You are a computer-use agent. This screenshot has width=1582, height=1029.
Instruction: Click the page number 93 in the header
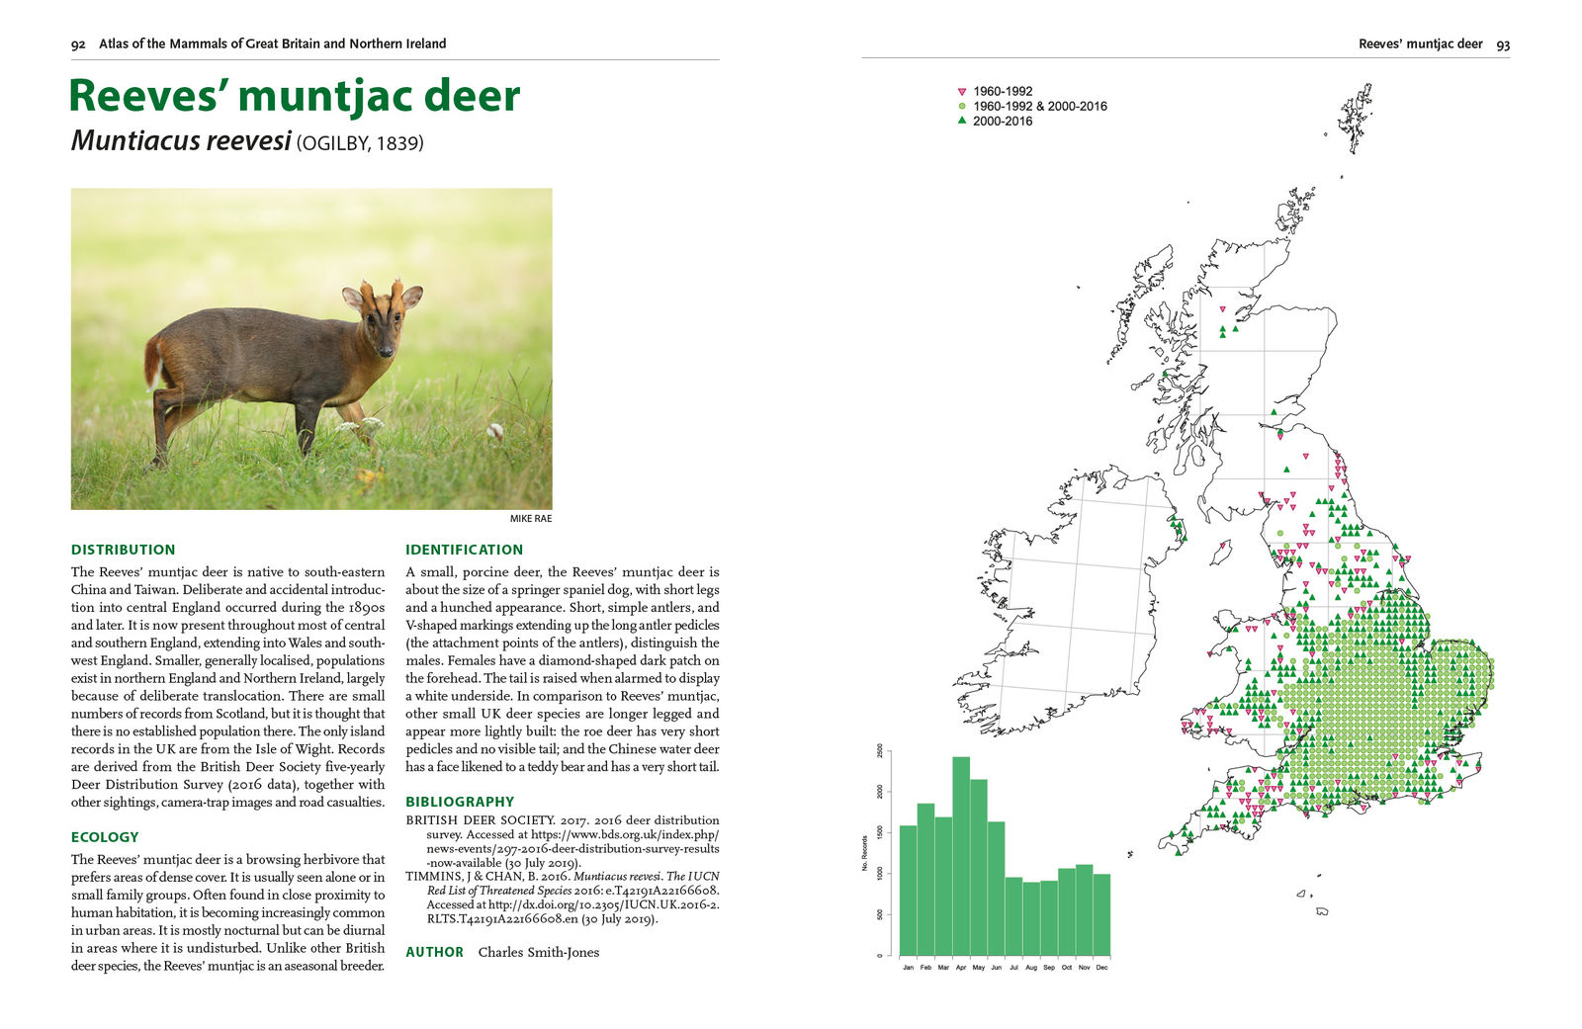1502,43
